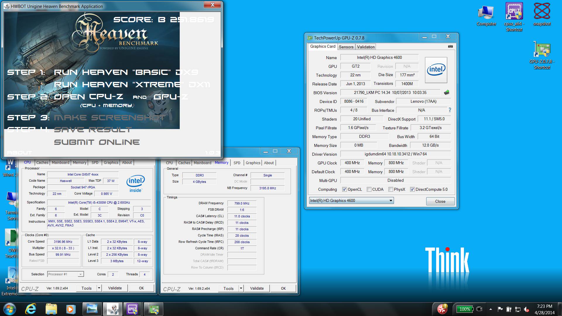
Task: Open the Computer desktop icon
Action: pyautogui.click(x=486, y=16)
